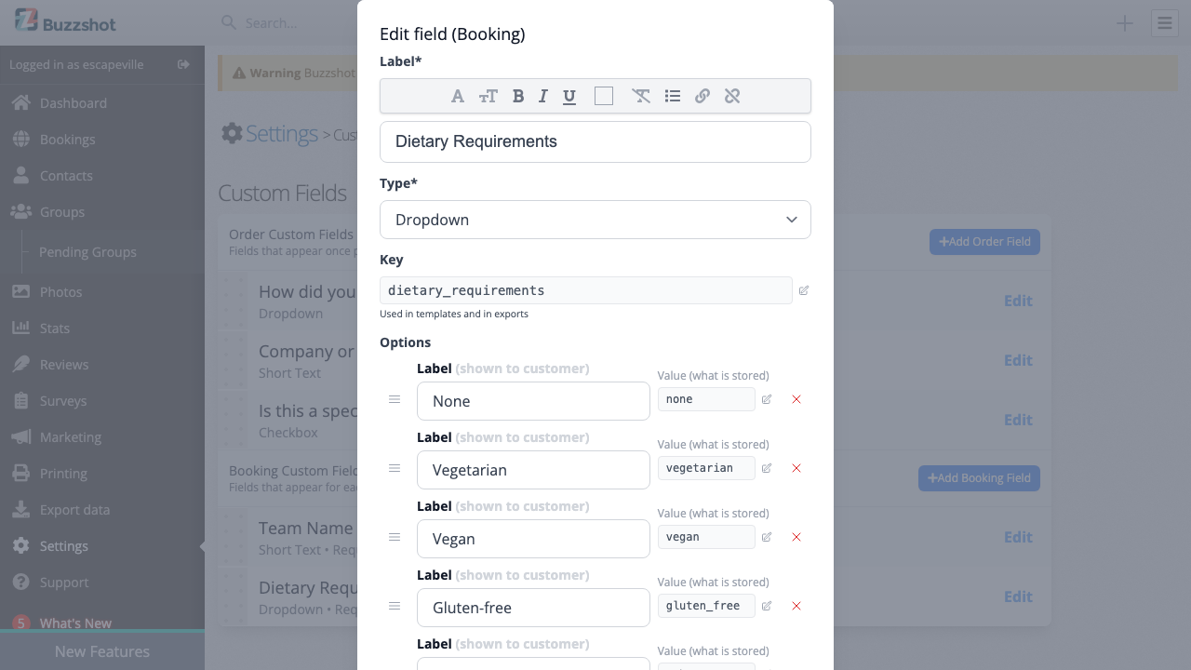
Task: Click the edit icon next to value 'vegan'
Action: 767,537
